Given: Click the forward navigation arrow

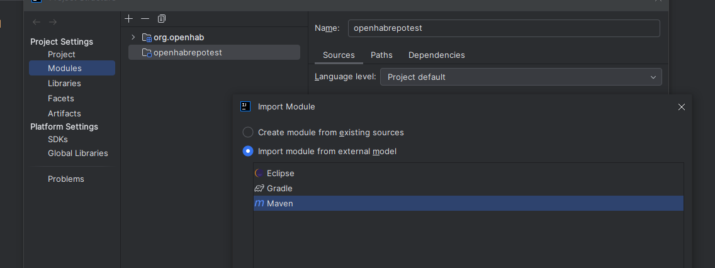Looking at the screenshot, I should (53, 22).
